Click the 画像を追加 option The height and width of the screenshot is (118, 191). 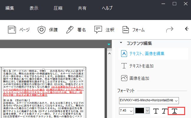139,78
